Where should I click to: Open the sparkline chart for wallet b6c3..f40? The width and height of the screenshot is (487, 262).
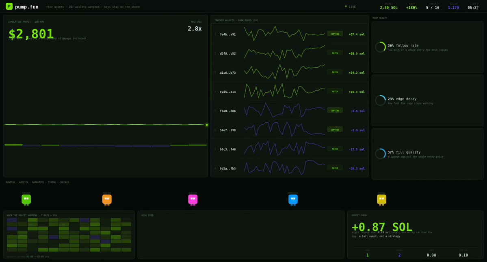pyautogui.click(x=284, y=148)
